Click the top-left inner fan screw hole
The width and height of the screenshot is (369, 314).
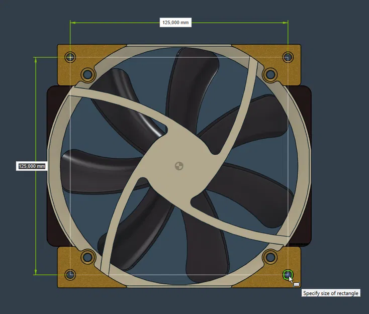(x=88, y=74)
